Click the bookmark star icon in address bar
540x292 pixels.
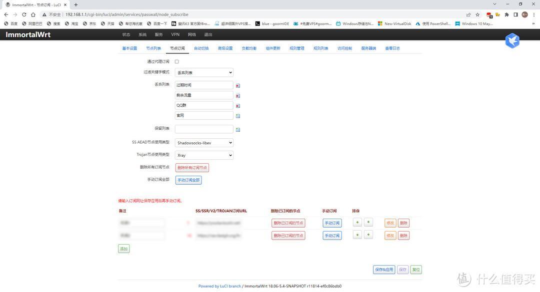pyautogui.click(x=477, y=14)
